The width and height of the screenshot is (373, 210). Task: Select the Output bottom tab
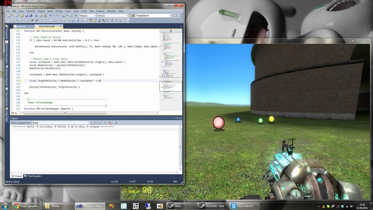[17, 176]
